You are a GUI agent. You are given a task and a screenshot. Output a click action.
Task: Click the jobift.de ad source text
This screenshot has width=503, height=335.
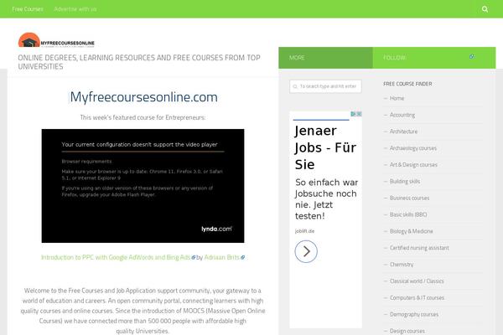tap(304, 231)
